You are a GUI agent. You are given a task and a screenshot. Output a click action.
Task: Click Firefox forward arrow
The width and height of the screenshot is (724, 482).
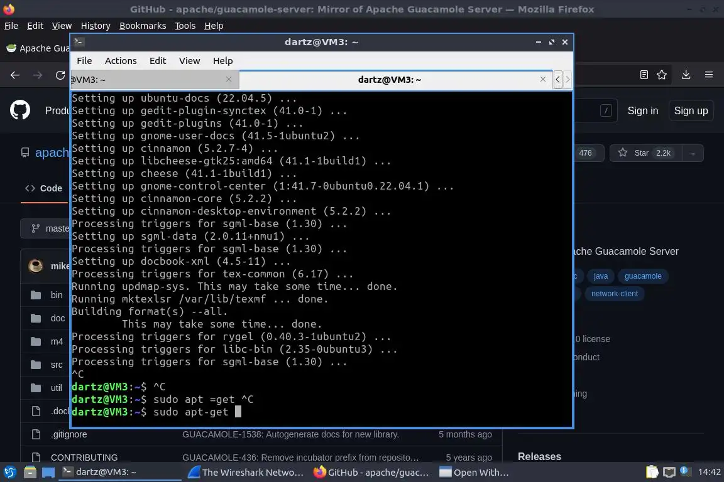pyautogui.click(x=38, y=75)
